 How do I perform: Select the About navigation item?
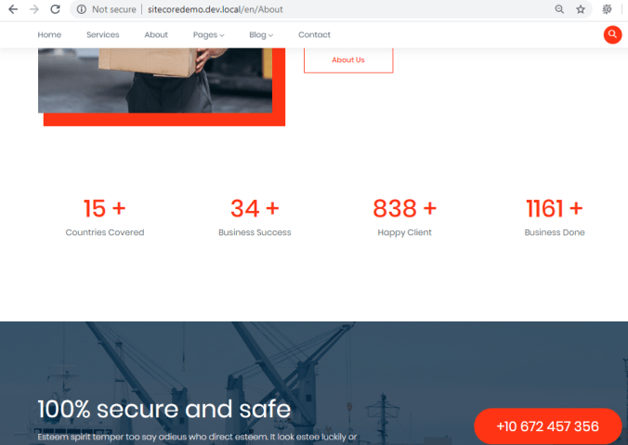click(156, 35)
